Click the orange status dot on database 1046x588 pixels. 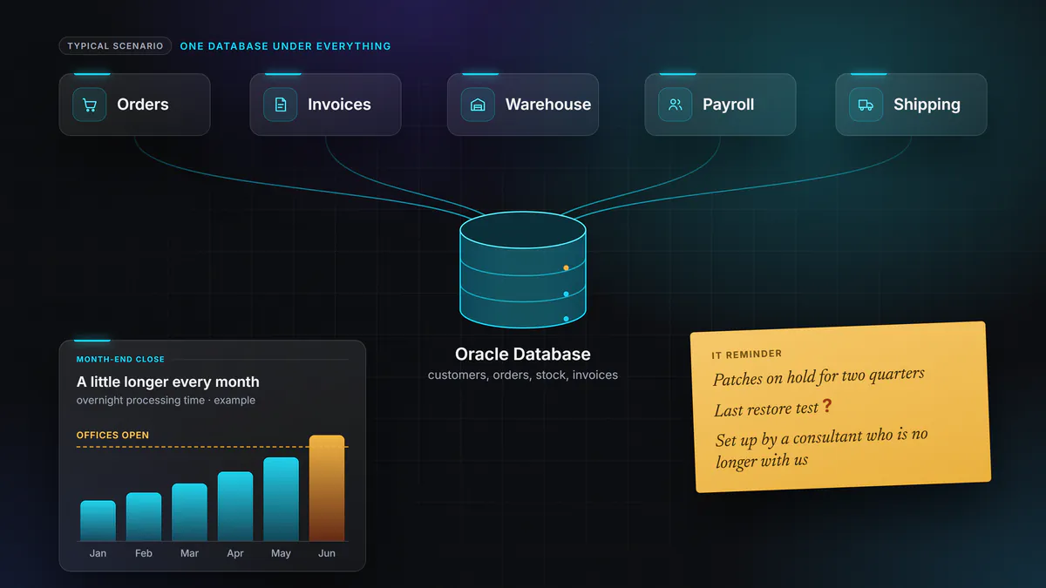(566, 268)
